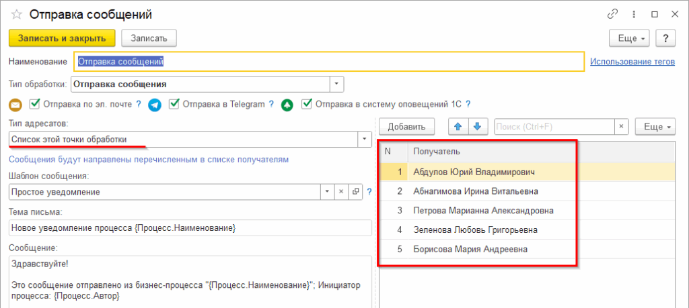689x308 pixels.
Task: Move recipient up with arrow icon
Action: [458, 126]
